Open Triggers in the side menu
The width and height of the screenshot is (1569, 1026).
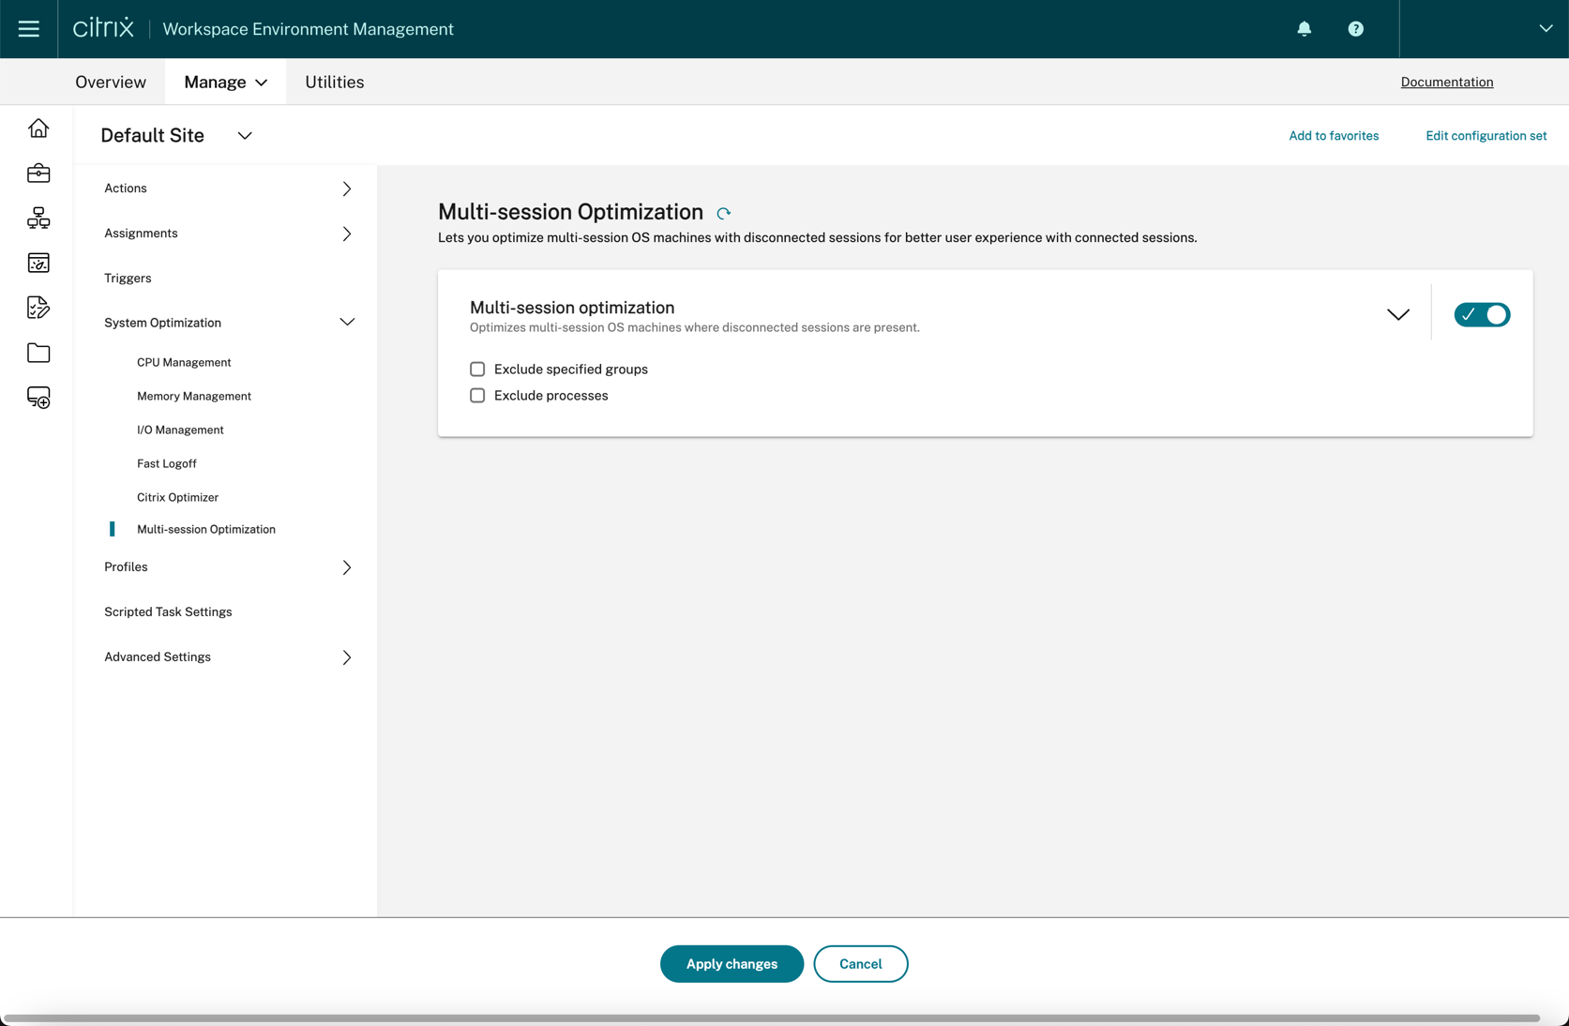[x=128, y=279]
